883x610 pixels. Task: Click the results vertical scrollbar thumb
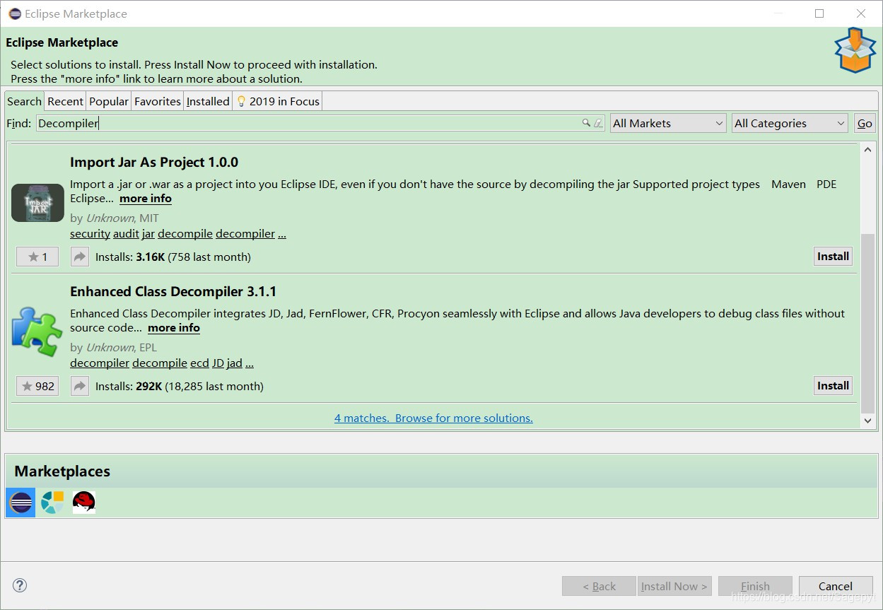point(868,323)
